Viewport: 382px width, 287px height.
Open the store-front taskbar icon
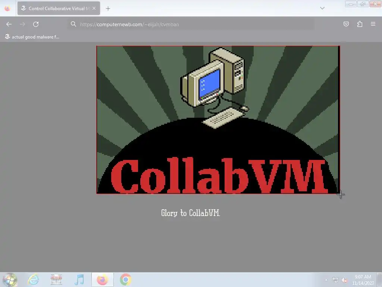56,280
